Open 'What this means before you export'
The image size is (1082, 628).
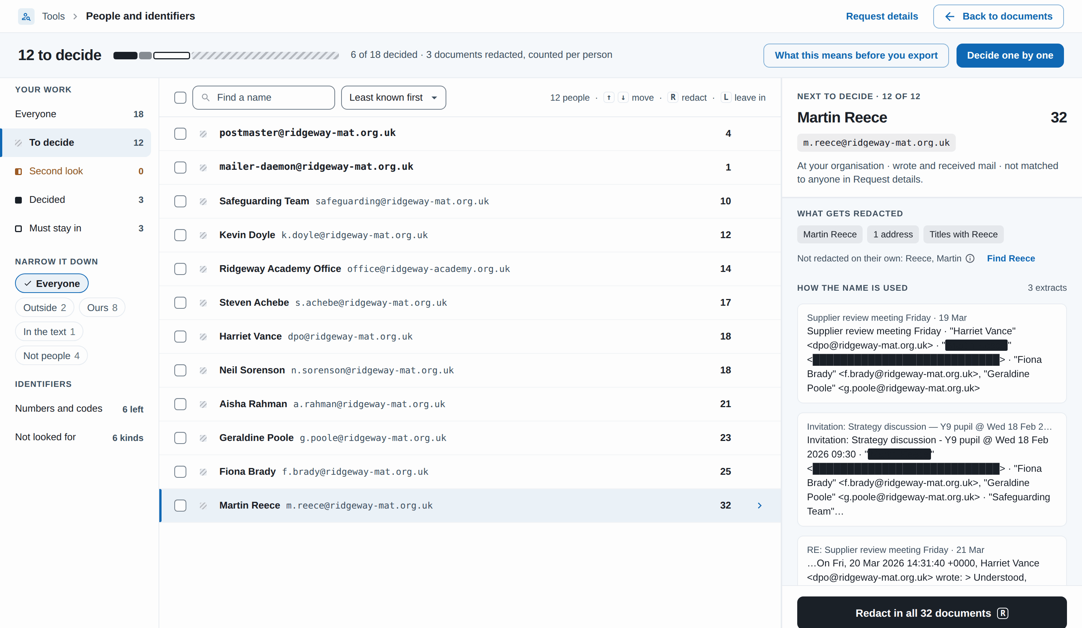tap(856, 55)
